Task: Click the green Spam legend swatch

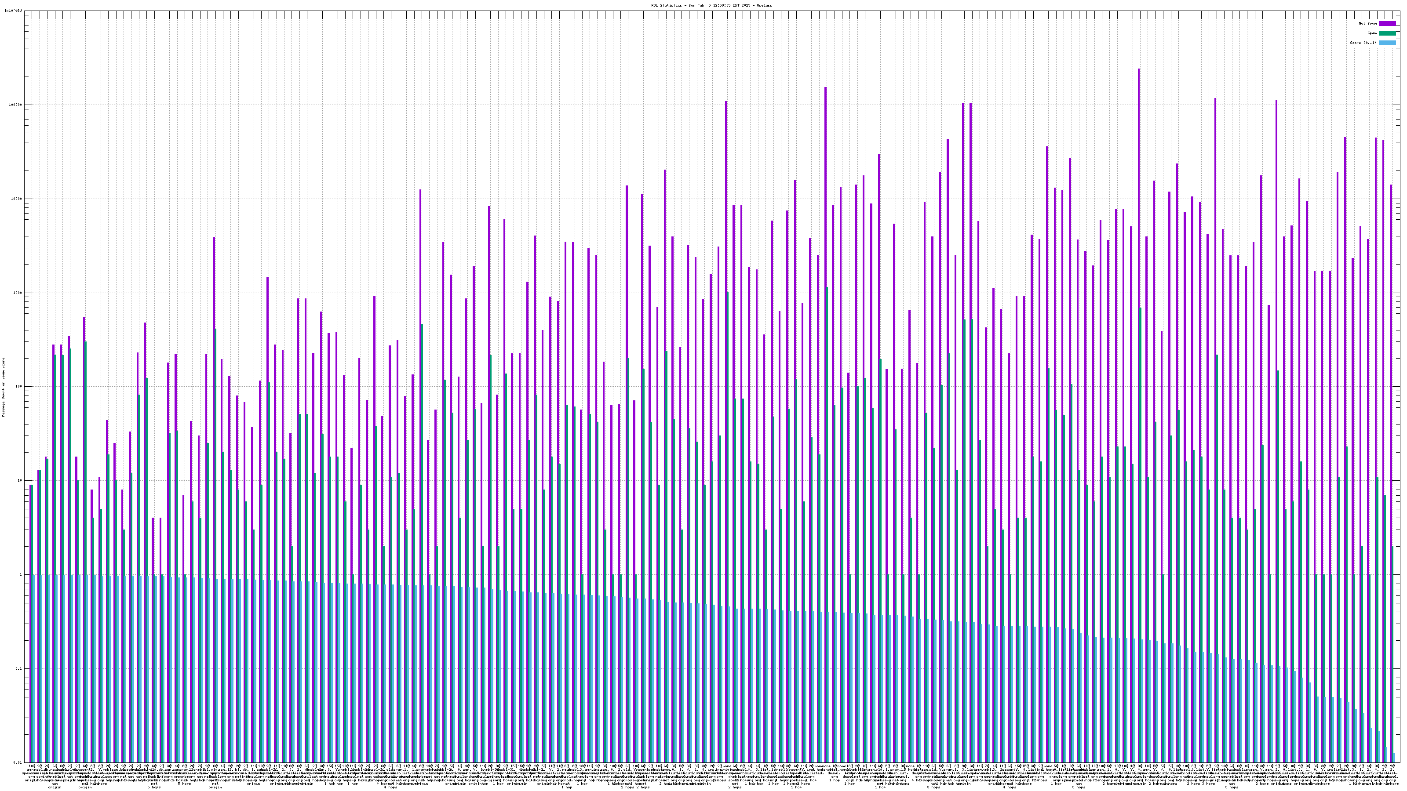Action: (x=1387, y=33)
